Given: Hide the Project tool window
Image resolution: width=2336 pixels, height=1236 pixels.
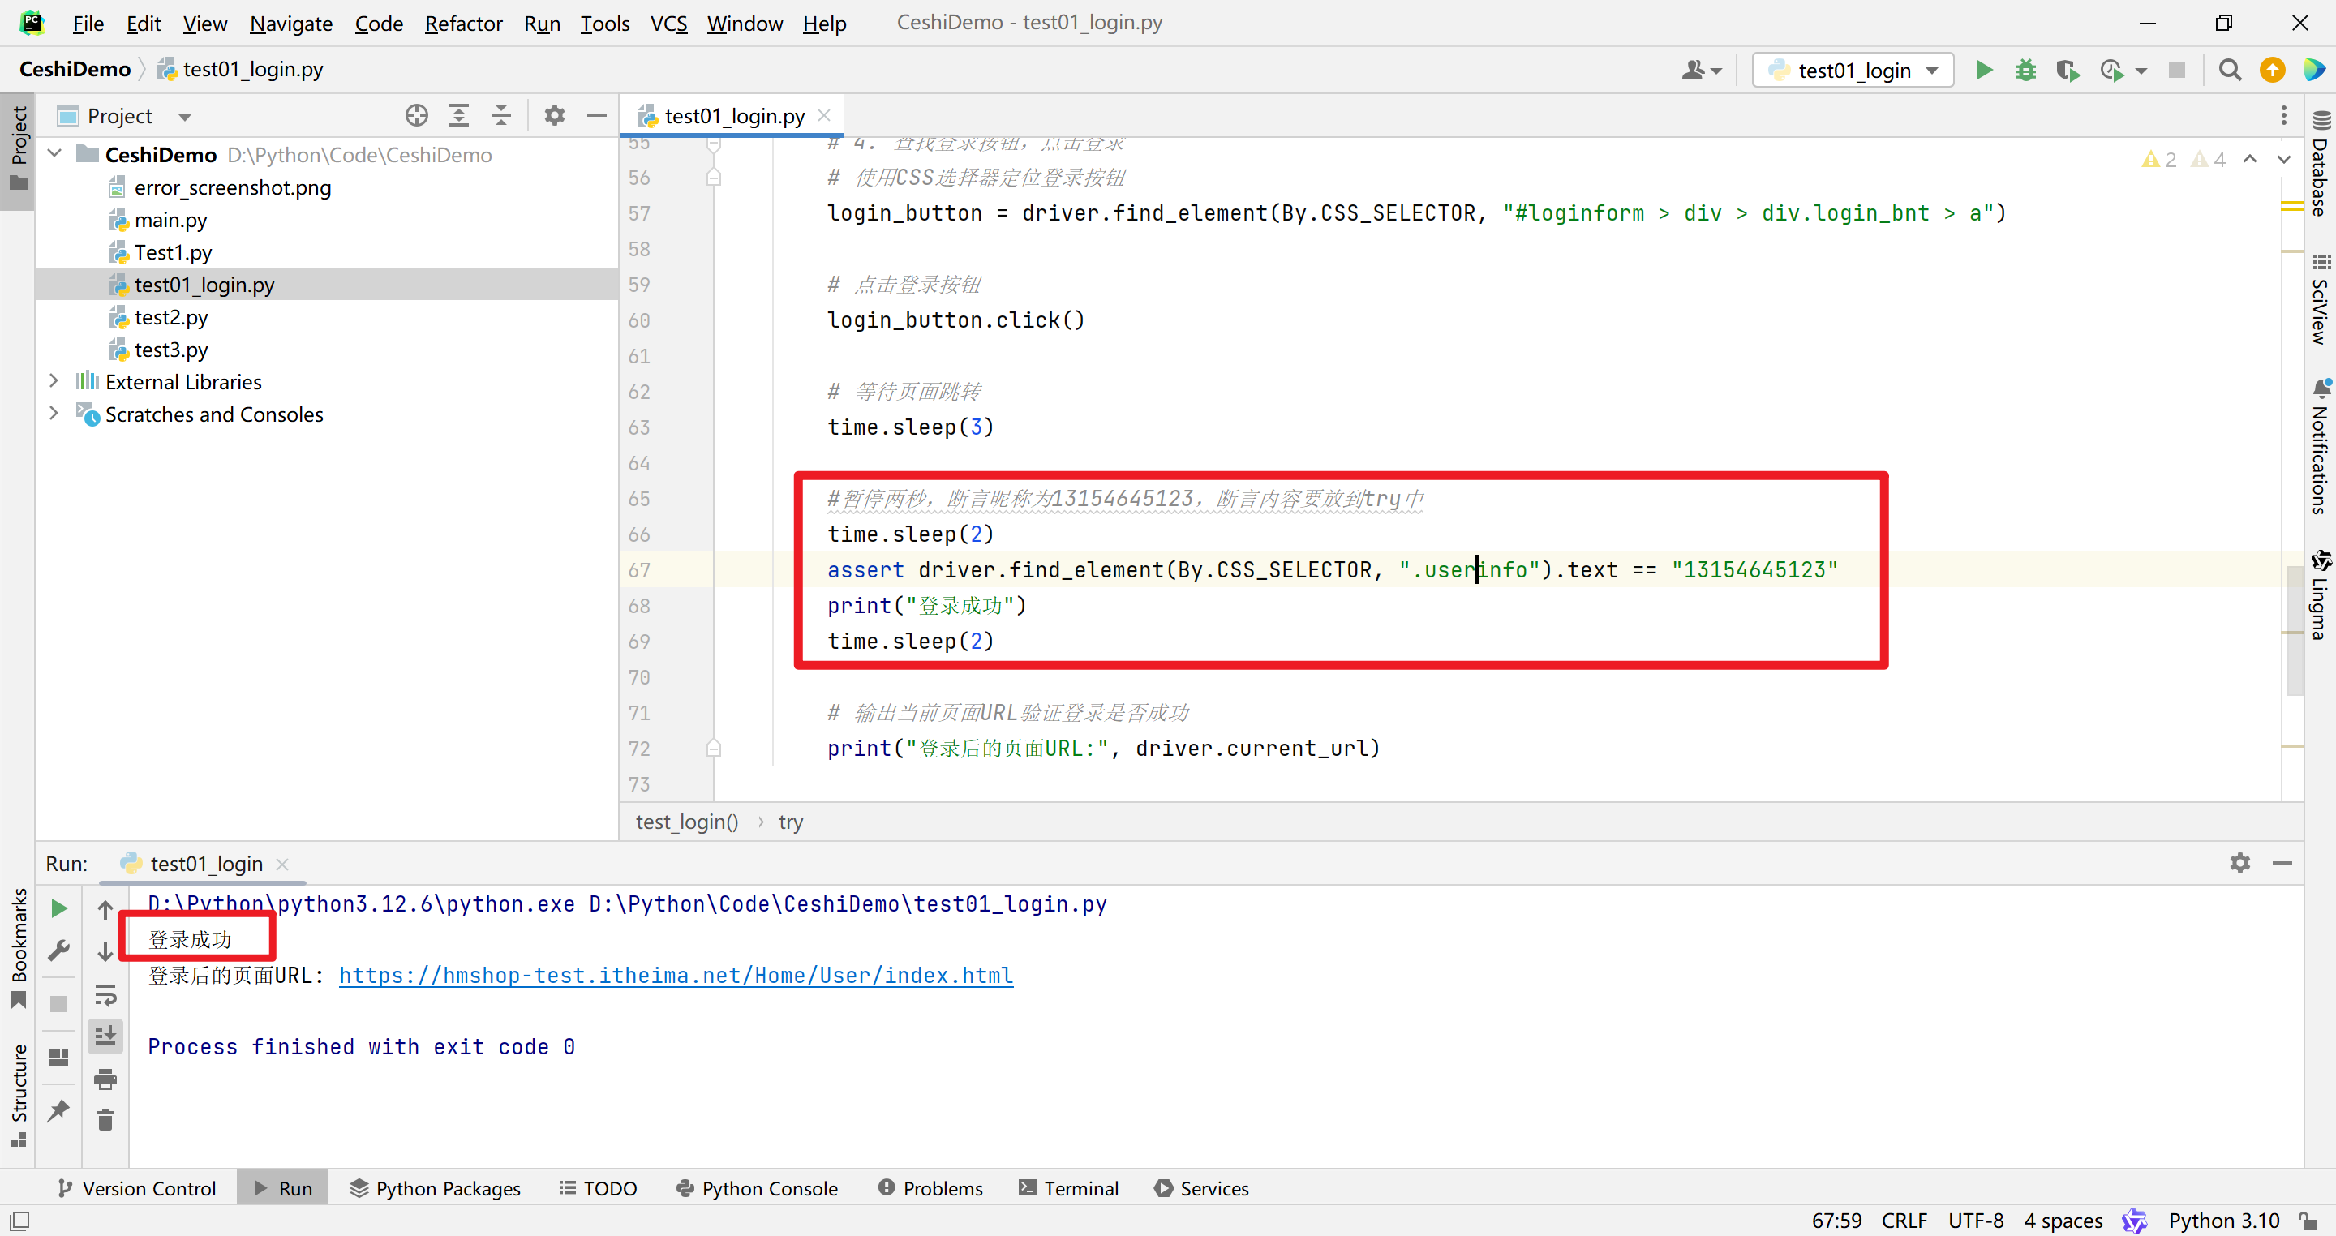Looking at the screenshot, I should 597,115.
